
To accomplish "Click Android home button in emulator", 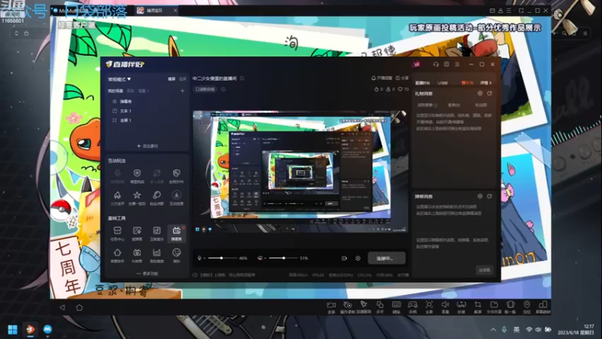I will 79,307.
